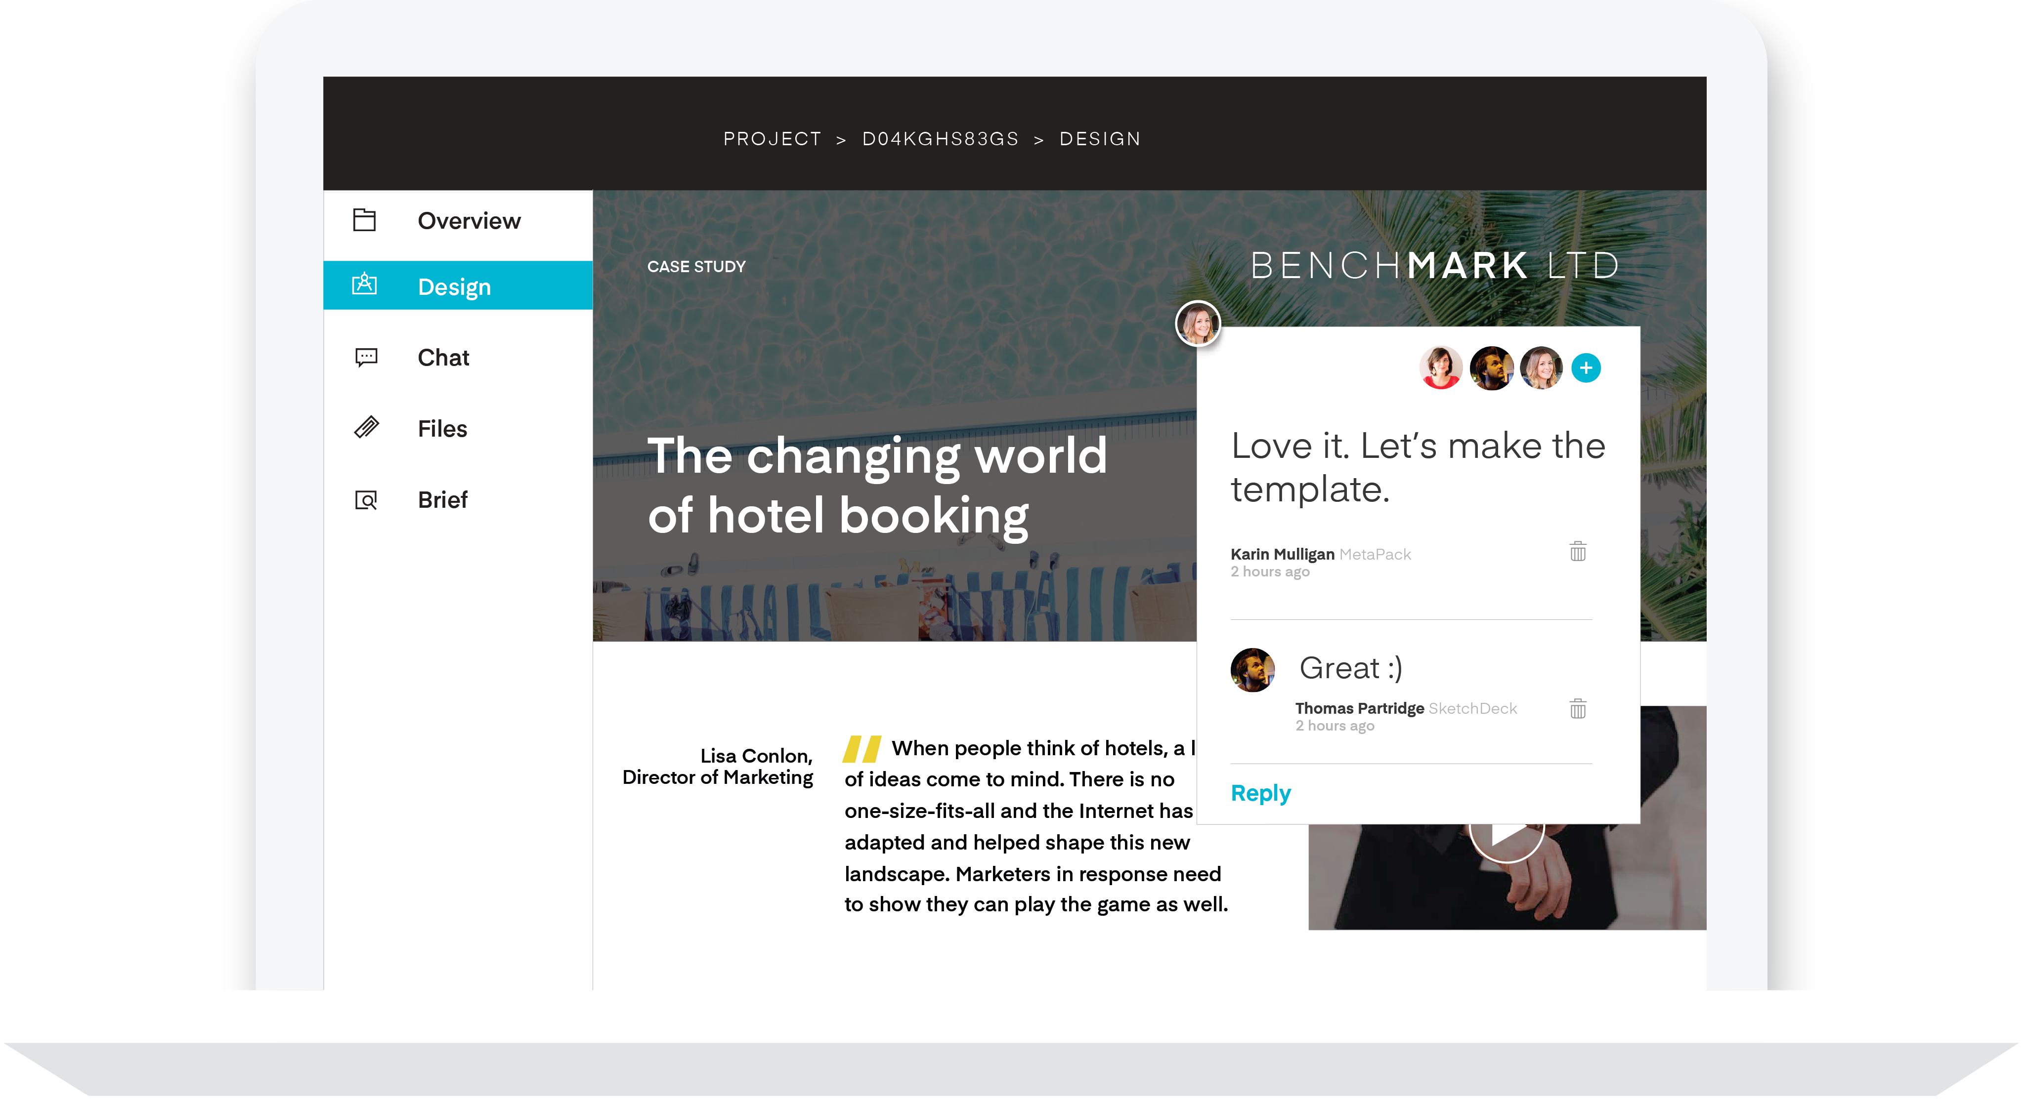This screenshot has height=1099, width=2025.
Task: Play the video thumbnail
Action: (x=1507, y=833)
